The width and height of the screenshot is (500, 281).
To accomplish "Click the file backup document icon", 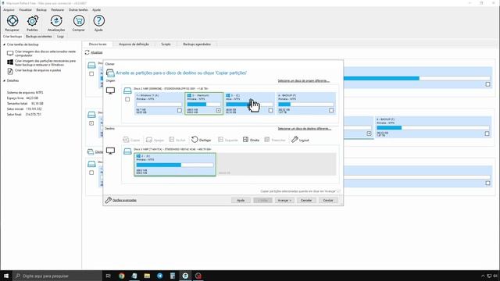I will pos(10,71).
